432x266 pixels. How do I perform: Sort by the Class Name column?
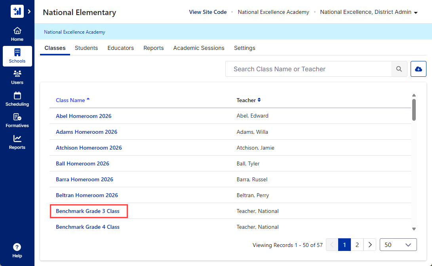(x=73, y=100)
